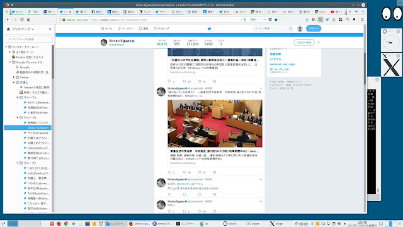Open the page actions three-dot menu in address bar
The height and width of the screenshot is (227, 403).
coord(264,20)
